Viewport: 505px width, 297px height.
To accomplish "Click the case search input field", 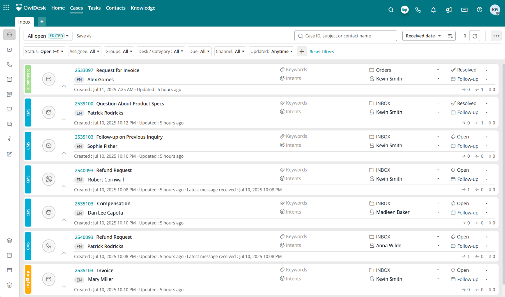I will coord(348,36).
